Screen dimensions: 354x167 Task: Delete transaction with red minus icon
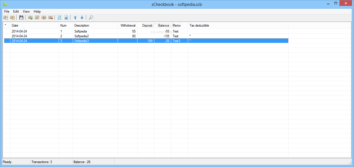[x=51, y=17]
